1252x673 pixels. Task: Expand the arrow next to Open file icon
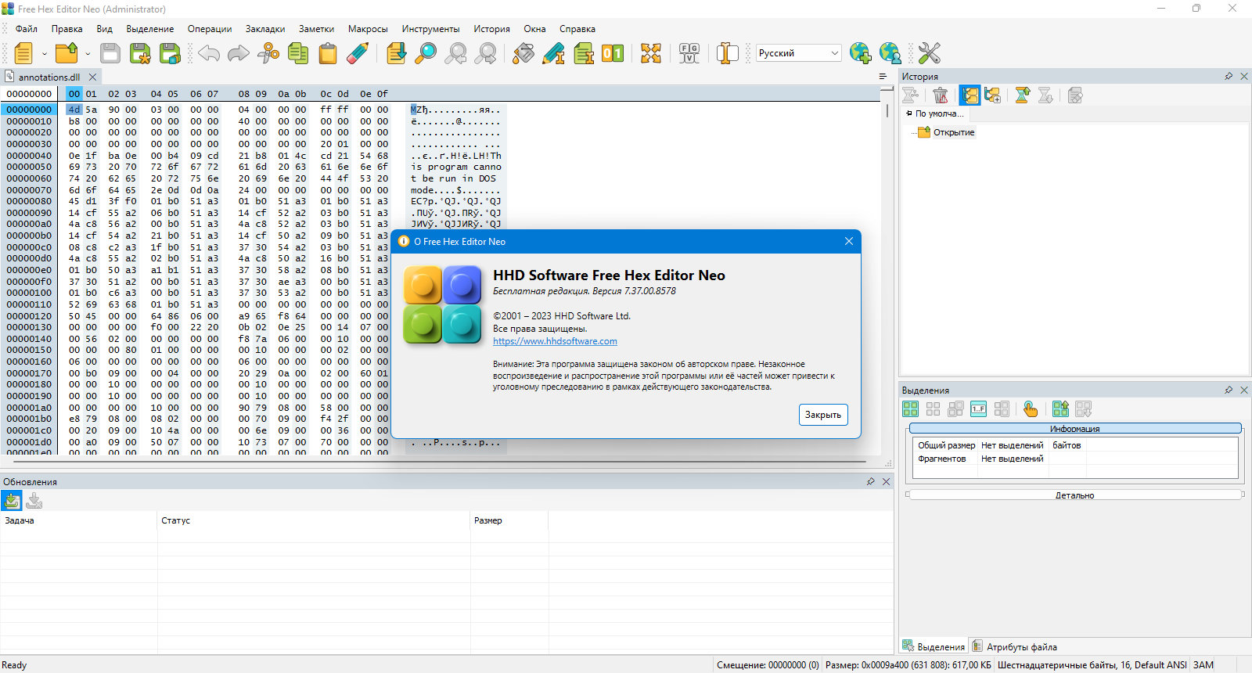pyautogui.click(x=88, y=53)
